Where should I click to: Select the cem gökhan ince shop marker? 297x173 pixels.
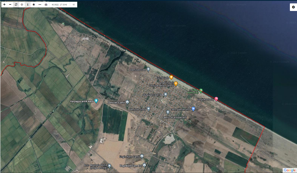pos(193,109)
